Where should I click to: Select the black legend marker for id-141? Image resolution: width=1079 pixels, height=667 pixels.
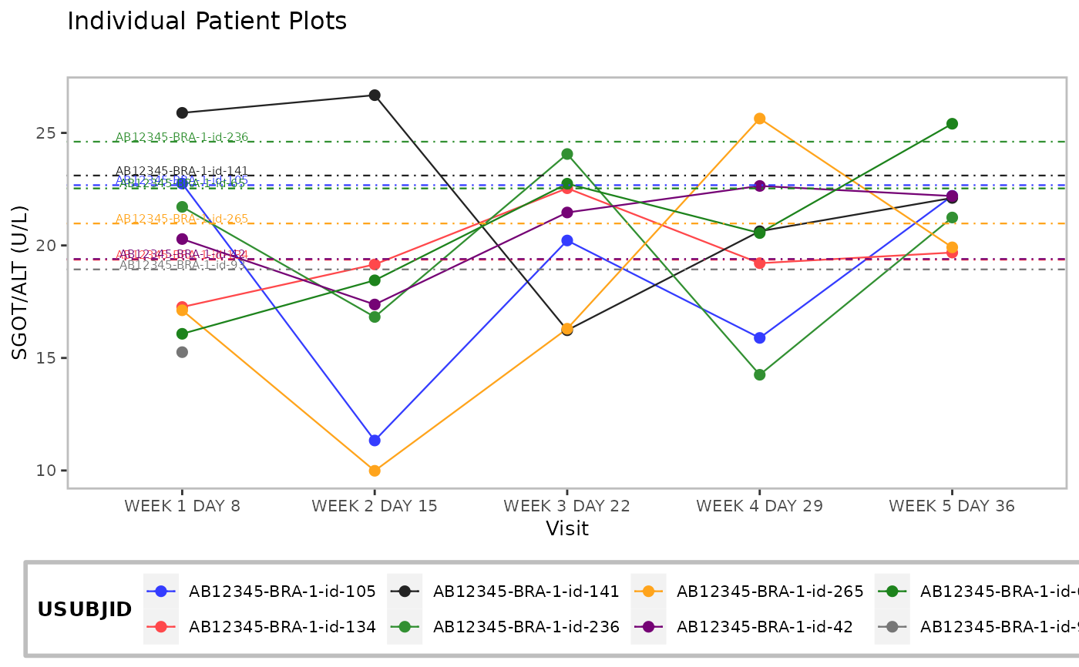coord(405,592)
